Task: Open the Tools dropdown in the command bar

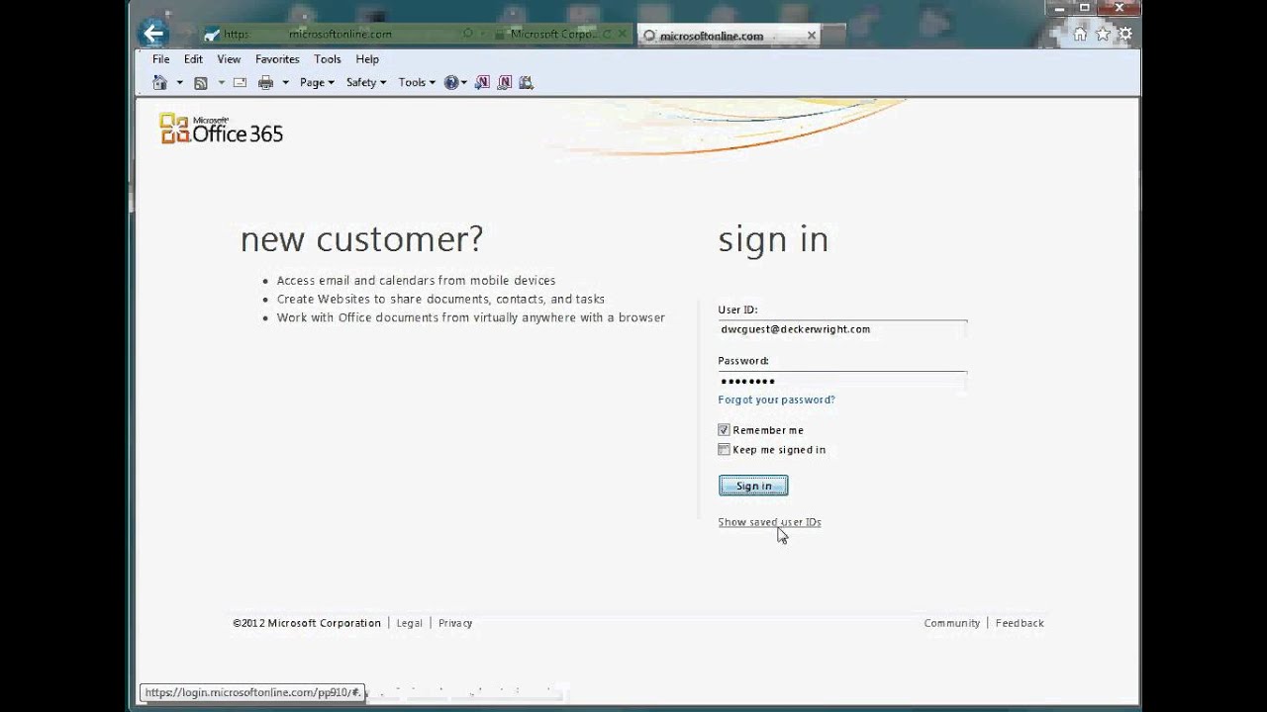Action: point(417,83)
